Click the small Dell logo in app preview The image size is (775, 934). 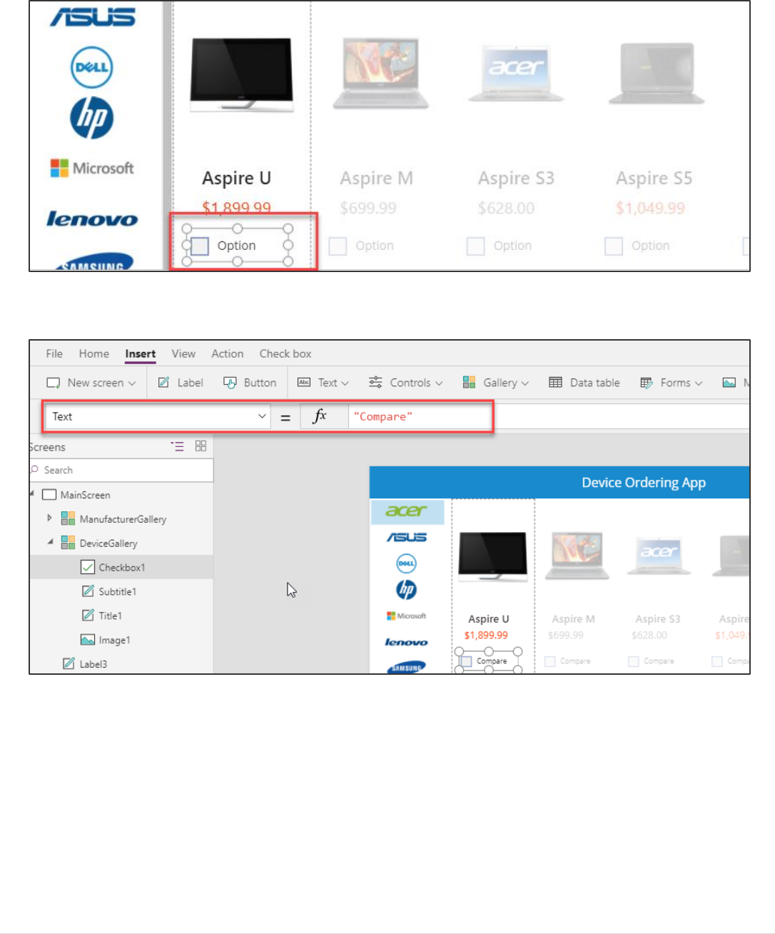pos(406,563)
